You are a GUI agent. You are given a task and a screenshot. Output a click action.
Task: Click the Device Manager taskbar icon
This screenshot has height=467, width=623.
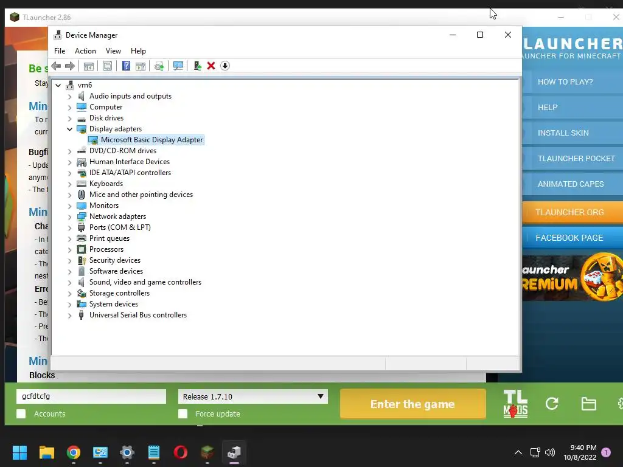[x=234, y=452]
